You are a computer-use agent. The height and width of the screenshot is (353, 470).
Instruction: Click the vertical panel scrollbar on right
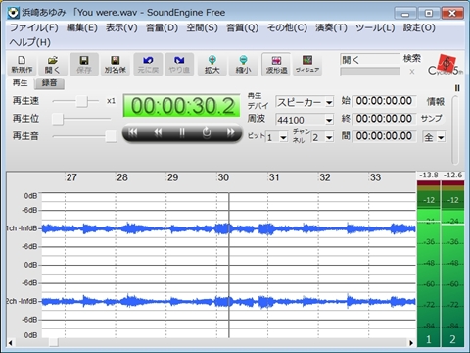tap(455, 130)
